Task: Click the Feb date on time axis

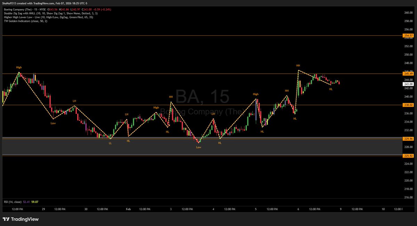Action: tap(128, 209)
